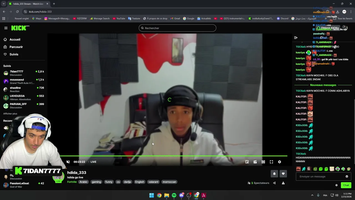Image resolution: width=355 pixels, height=200 pixels.
Task: Open the YouTube bookmark
Action: point(119,19)
